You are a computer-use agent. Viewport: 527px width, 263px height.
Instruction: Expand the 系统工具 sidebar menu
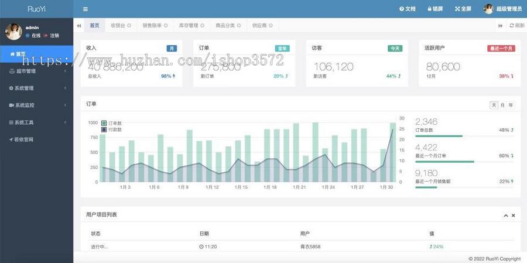click(37, 122)
